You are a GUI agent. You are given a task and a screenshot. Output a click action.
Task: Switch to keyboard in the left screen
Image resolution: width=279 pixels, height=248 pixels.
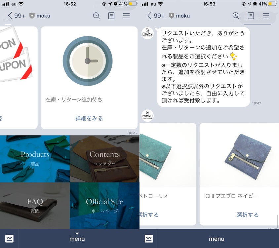coord(9,238)
